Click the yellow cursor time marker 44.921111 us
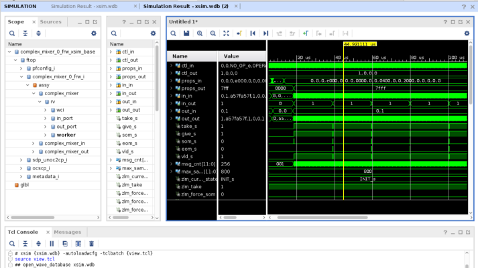The image size is (478, 268). [360, 44]
